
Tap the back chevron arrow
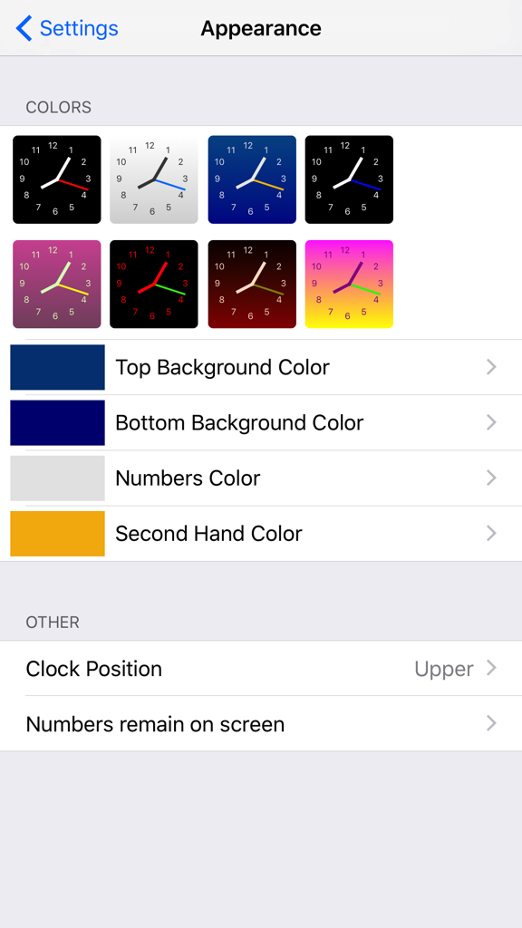pos(22,28)
